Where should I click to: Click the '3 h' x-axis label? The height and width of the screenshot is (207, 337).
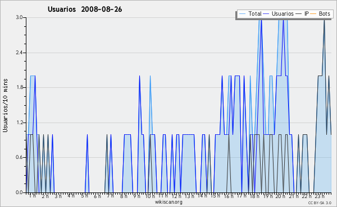coord(58,196)
